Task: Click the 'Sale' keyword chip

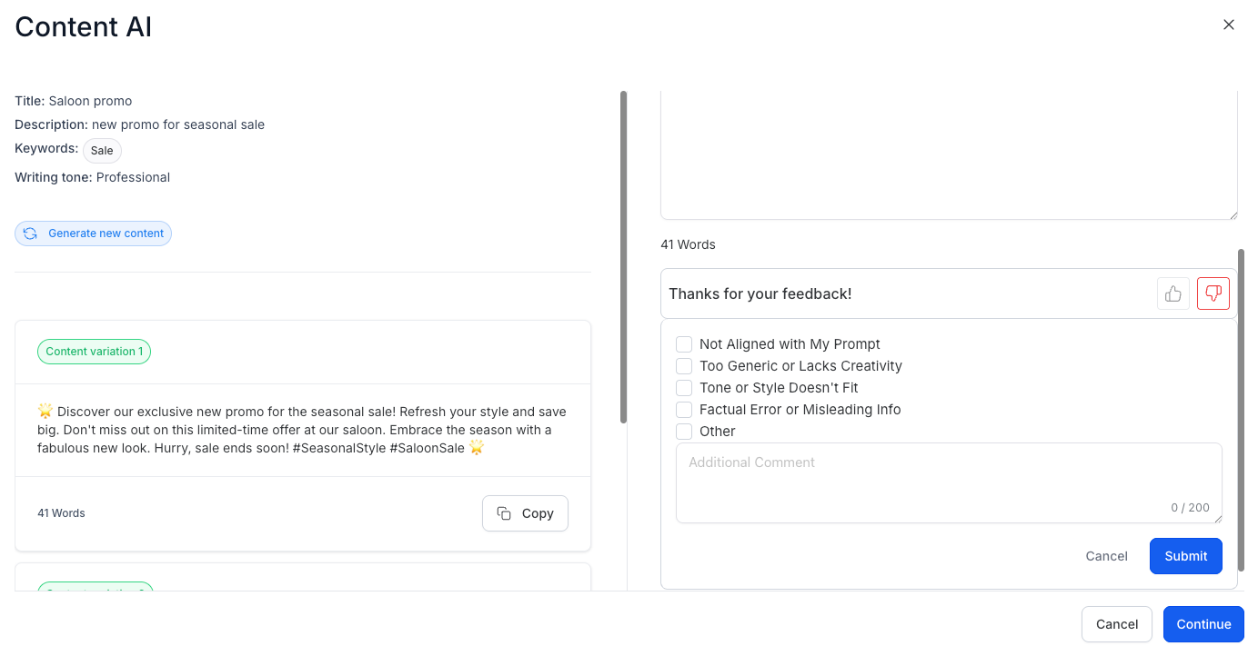Action: point(102,151)
